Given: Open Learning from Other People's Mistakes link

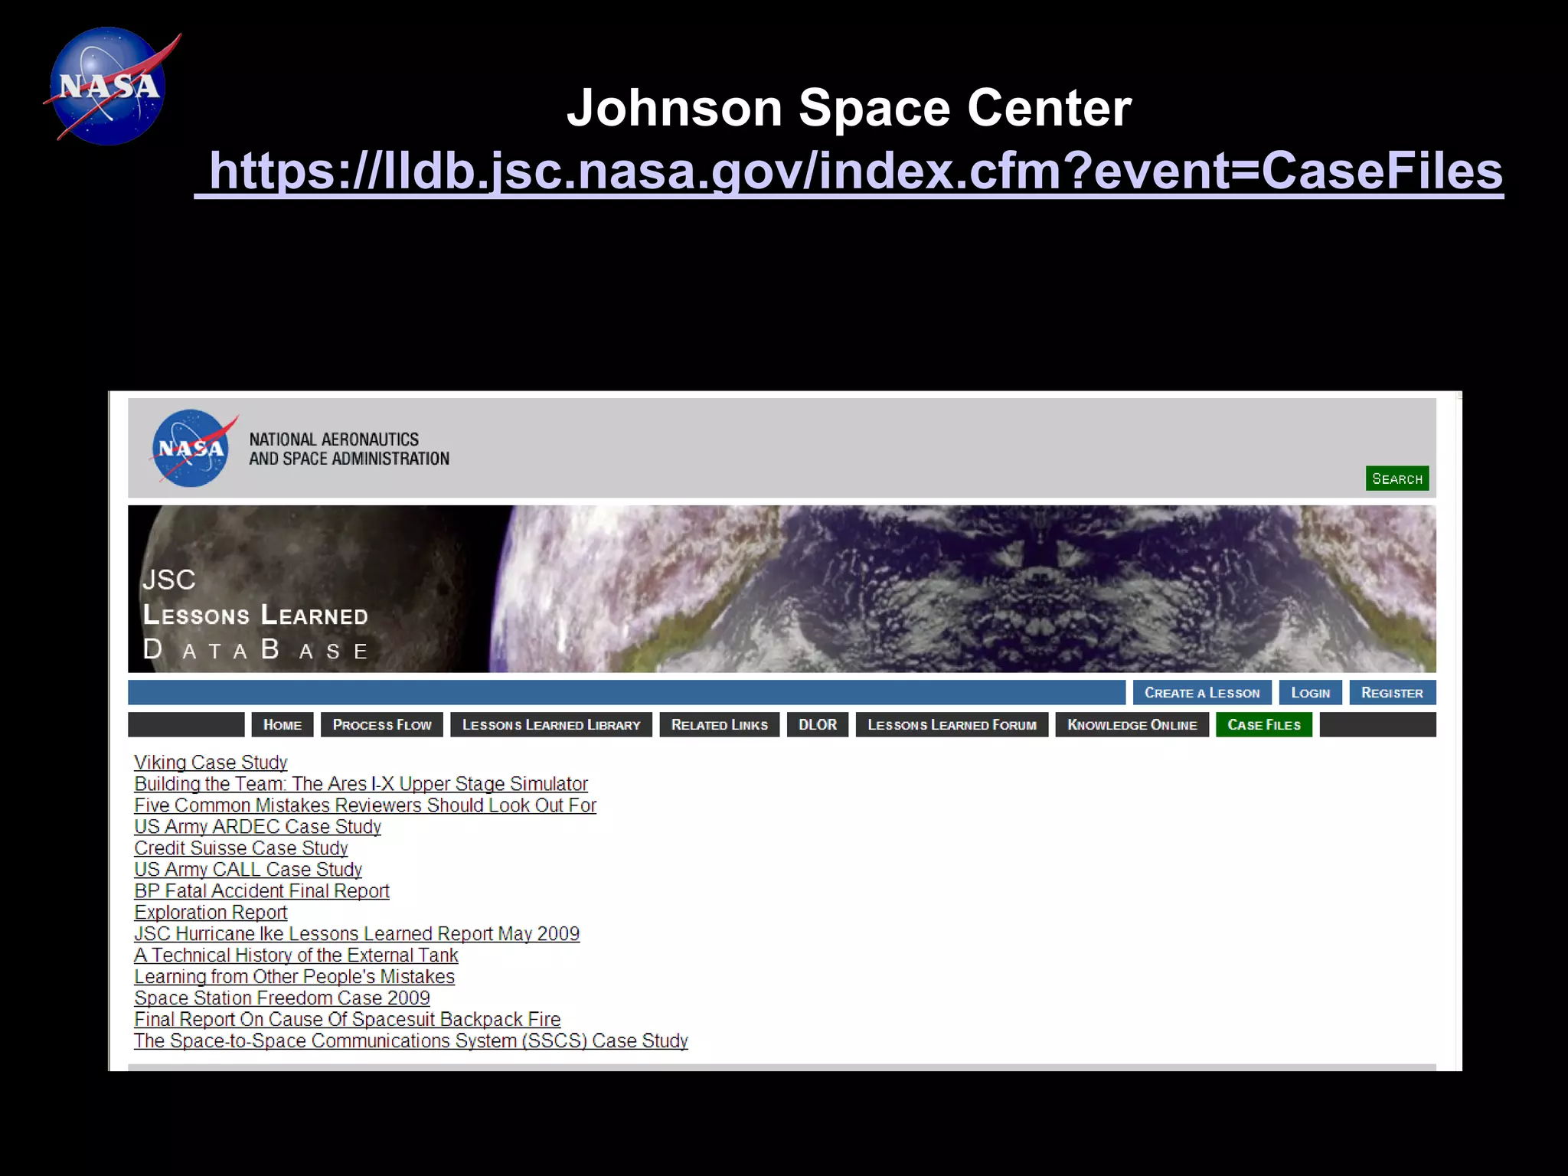Looking at the screenshot, I should click(x=294, y=977).
